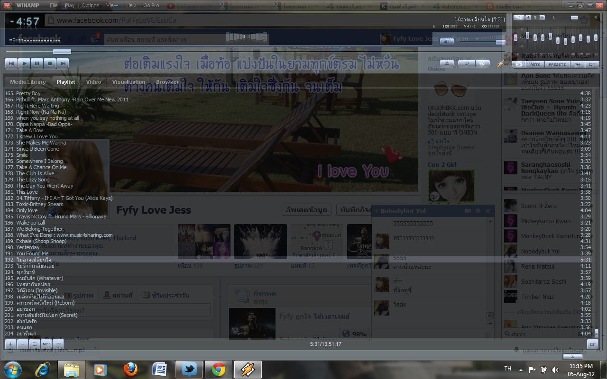This screenshot has height=379, width=607.
Task: Open the Winamp View menu
Action: coord(112,5)
